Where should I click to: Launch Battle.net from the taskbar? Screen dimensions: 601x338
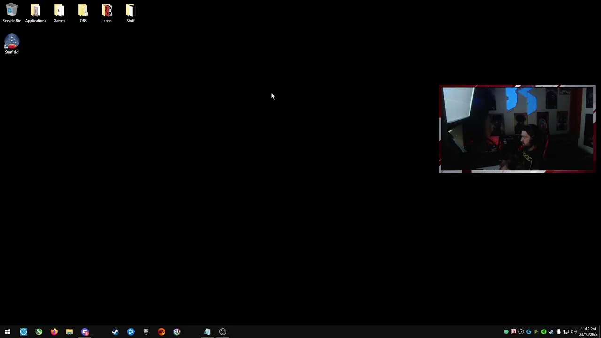131,332
